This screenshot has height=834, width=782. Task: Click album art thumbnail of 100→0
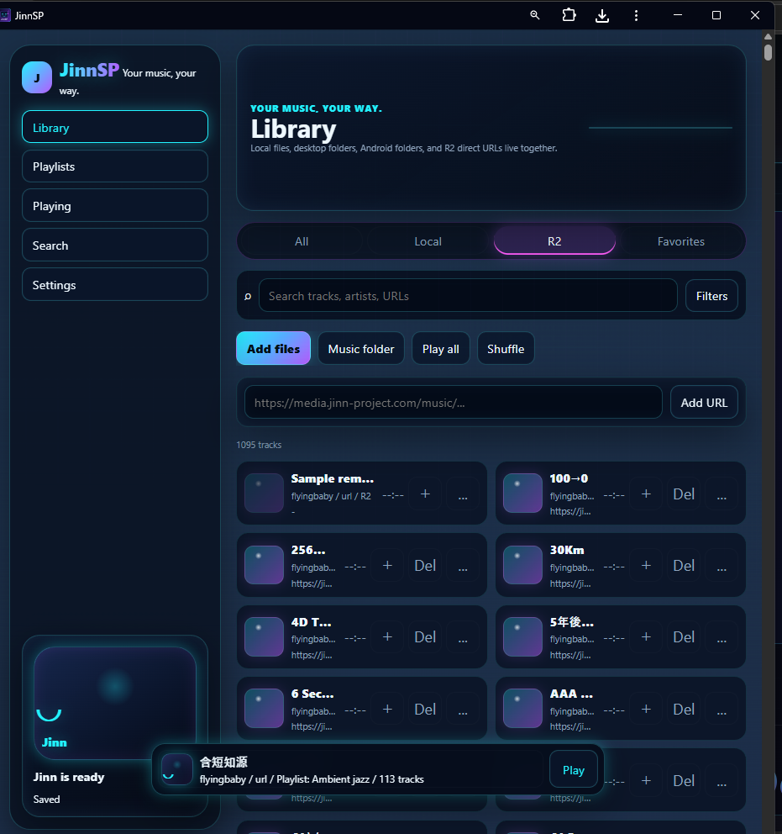pyautogui.click(x=522, y=493)
